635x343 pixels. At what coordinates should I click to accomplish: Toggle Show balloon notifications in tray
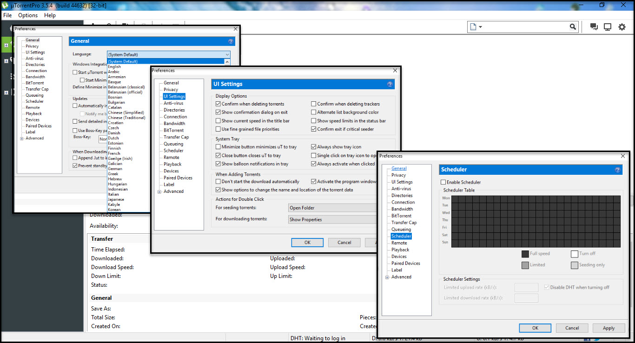(x=218, y=164)
